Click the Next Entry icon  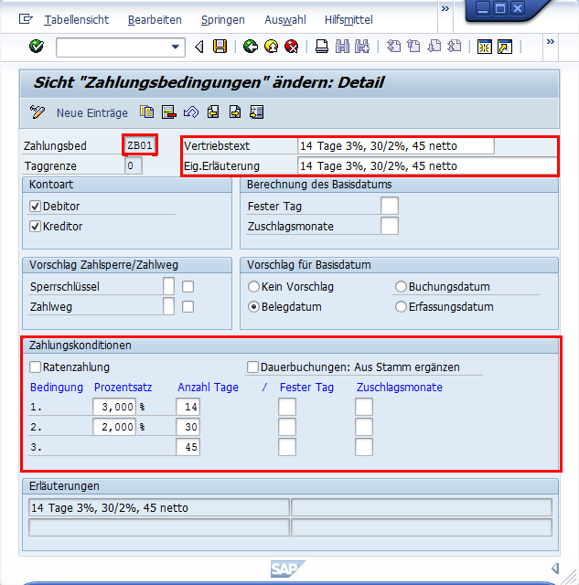point(235,112)
